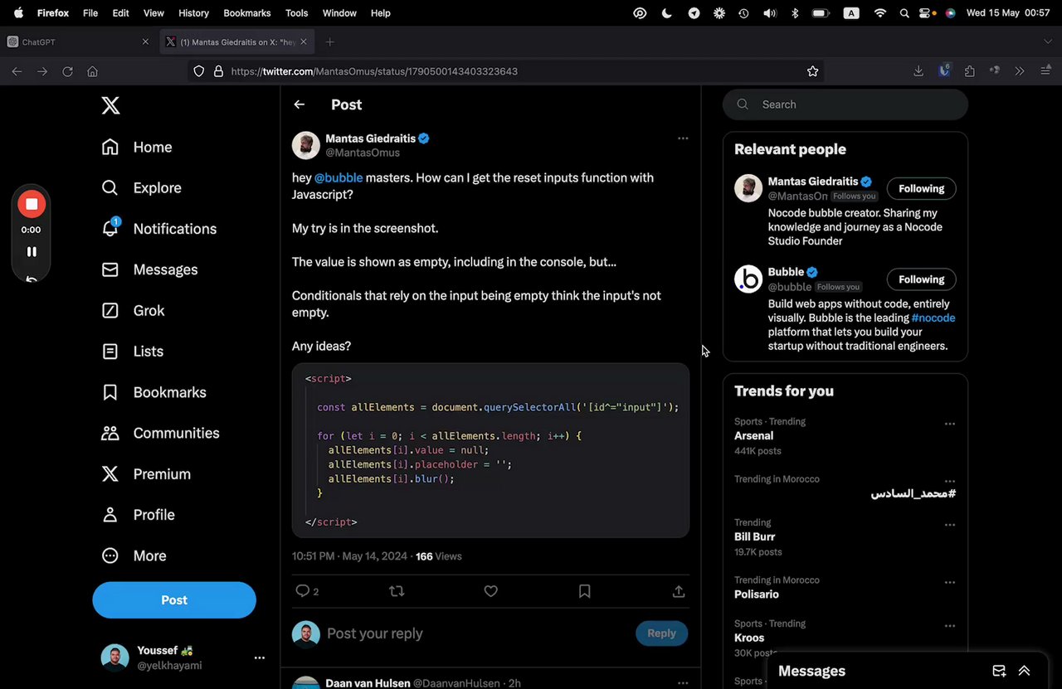Screen dimensions: 1062x689
Task: Stop the screen recording
Action: click(x=32, y=204)
